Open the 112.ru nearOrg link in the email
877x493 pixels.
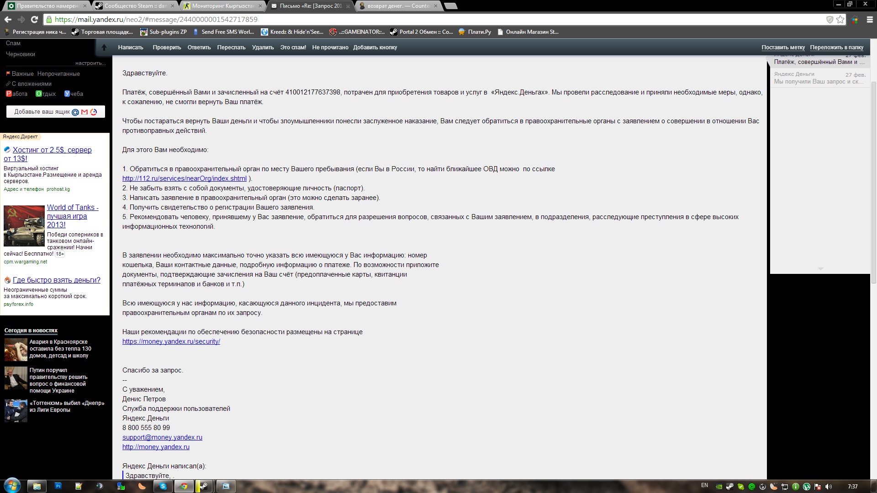(x=185, y=178)
